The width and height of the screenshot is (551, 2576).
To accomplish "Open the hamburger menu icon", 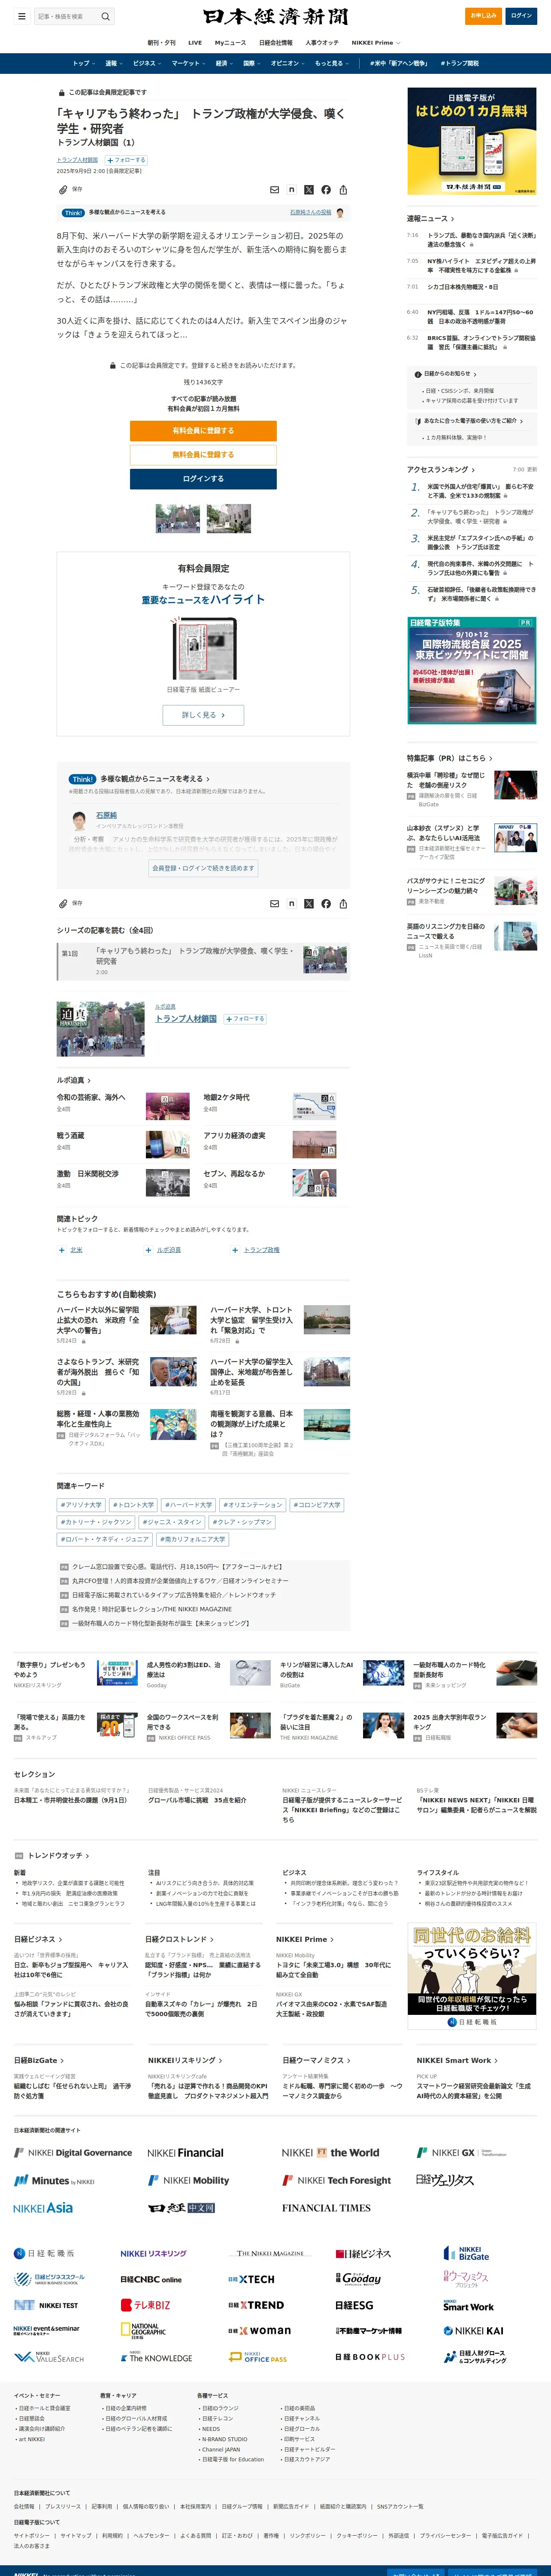I will [21, 16].
